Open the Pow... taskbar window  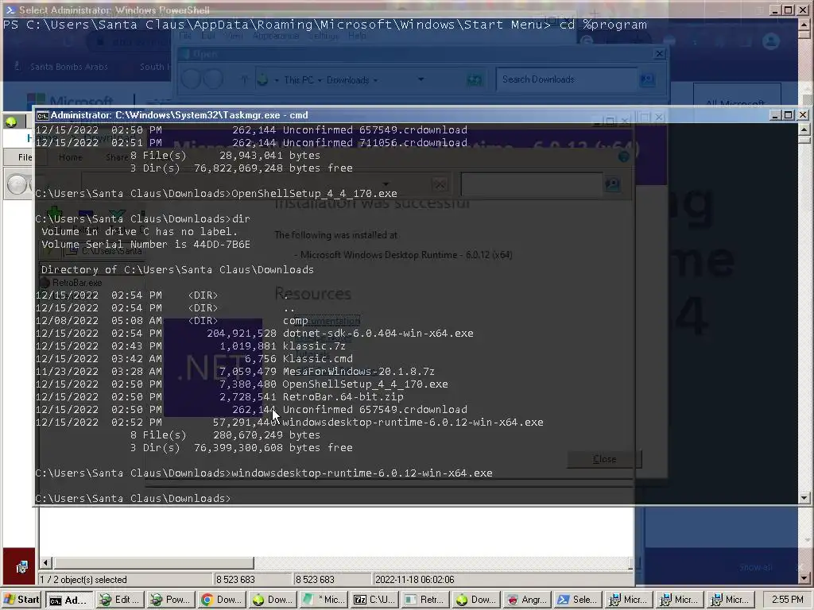[171, 600]
